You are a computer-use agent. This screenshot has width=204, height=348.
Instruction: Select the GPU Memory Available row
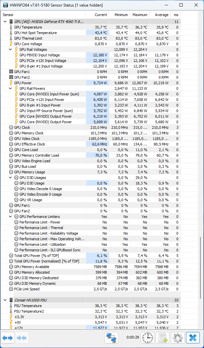(90, 267)
